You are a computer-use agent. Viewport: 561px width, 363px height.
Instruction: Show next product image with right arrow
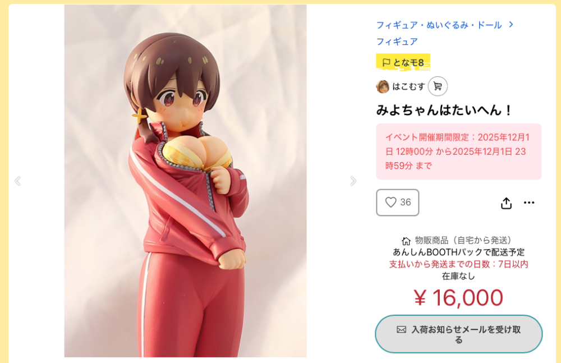[x=353, y=181]
